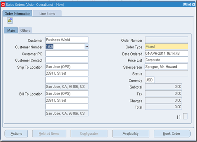
Task: Click into the Customer name field
Action: tap(67, 40)
